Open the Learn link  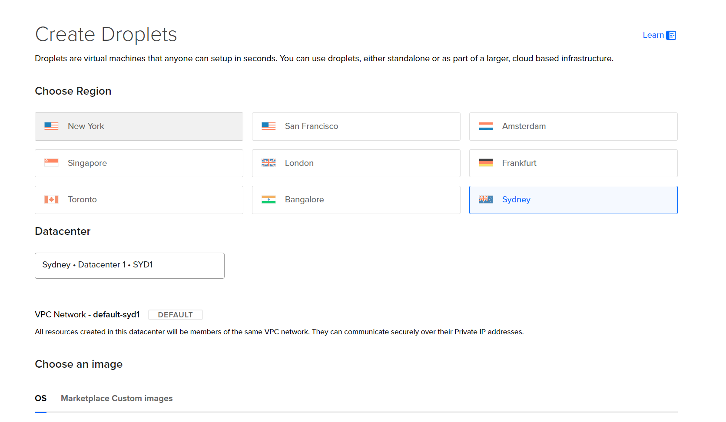[653, 35]
